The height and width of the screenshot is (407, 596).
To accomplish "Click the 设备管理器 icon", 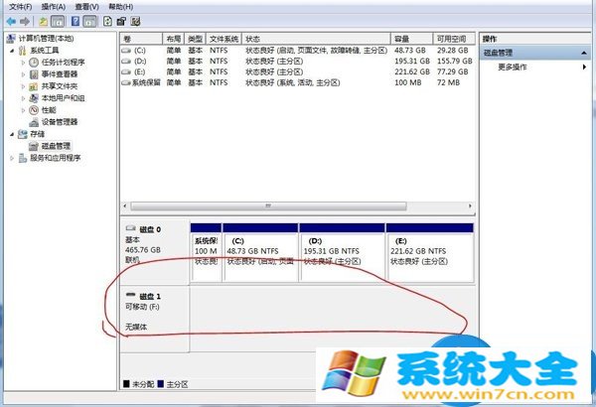I will pyautogui.click(x=34, y=122).
